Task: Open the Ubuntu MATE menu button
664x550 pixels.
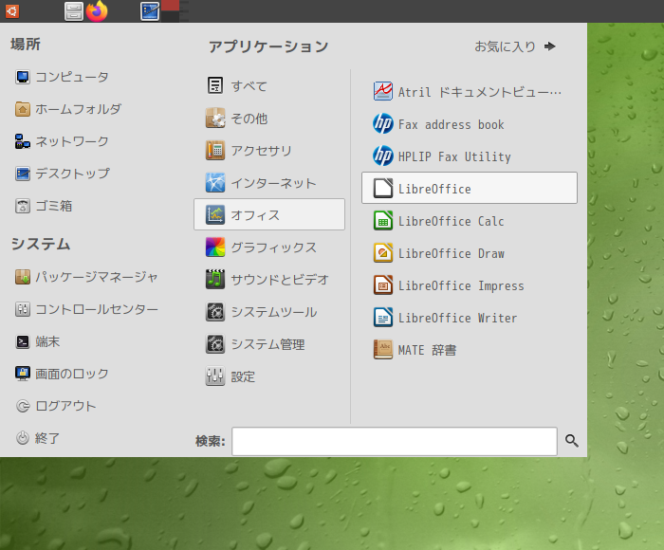Action: coord(11,11)
